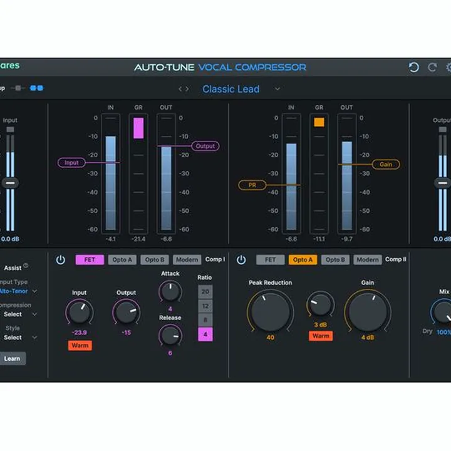Click the Peak Reduction value 40
Viewport: 451px width, 451px height.
pos(270,338)
